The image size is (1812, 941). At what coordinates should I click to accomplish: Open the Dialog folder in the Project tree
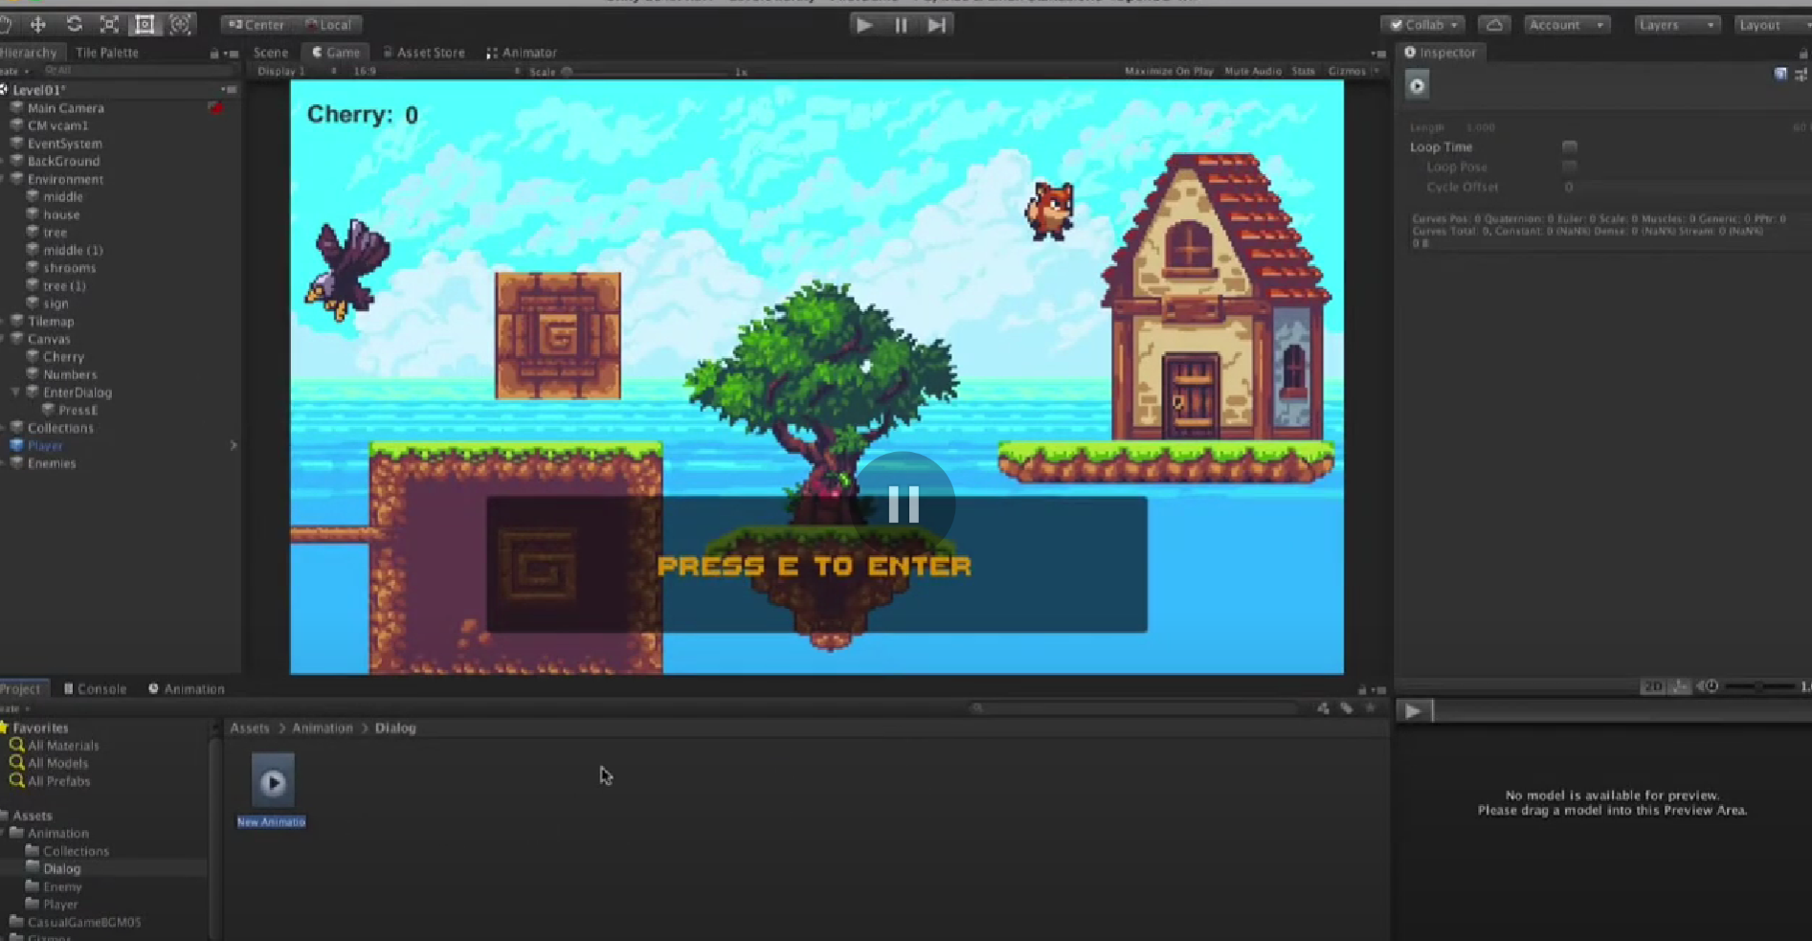[x=61, y=869]
